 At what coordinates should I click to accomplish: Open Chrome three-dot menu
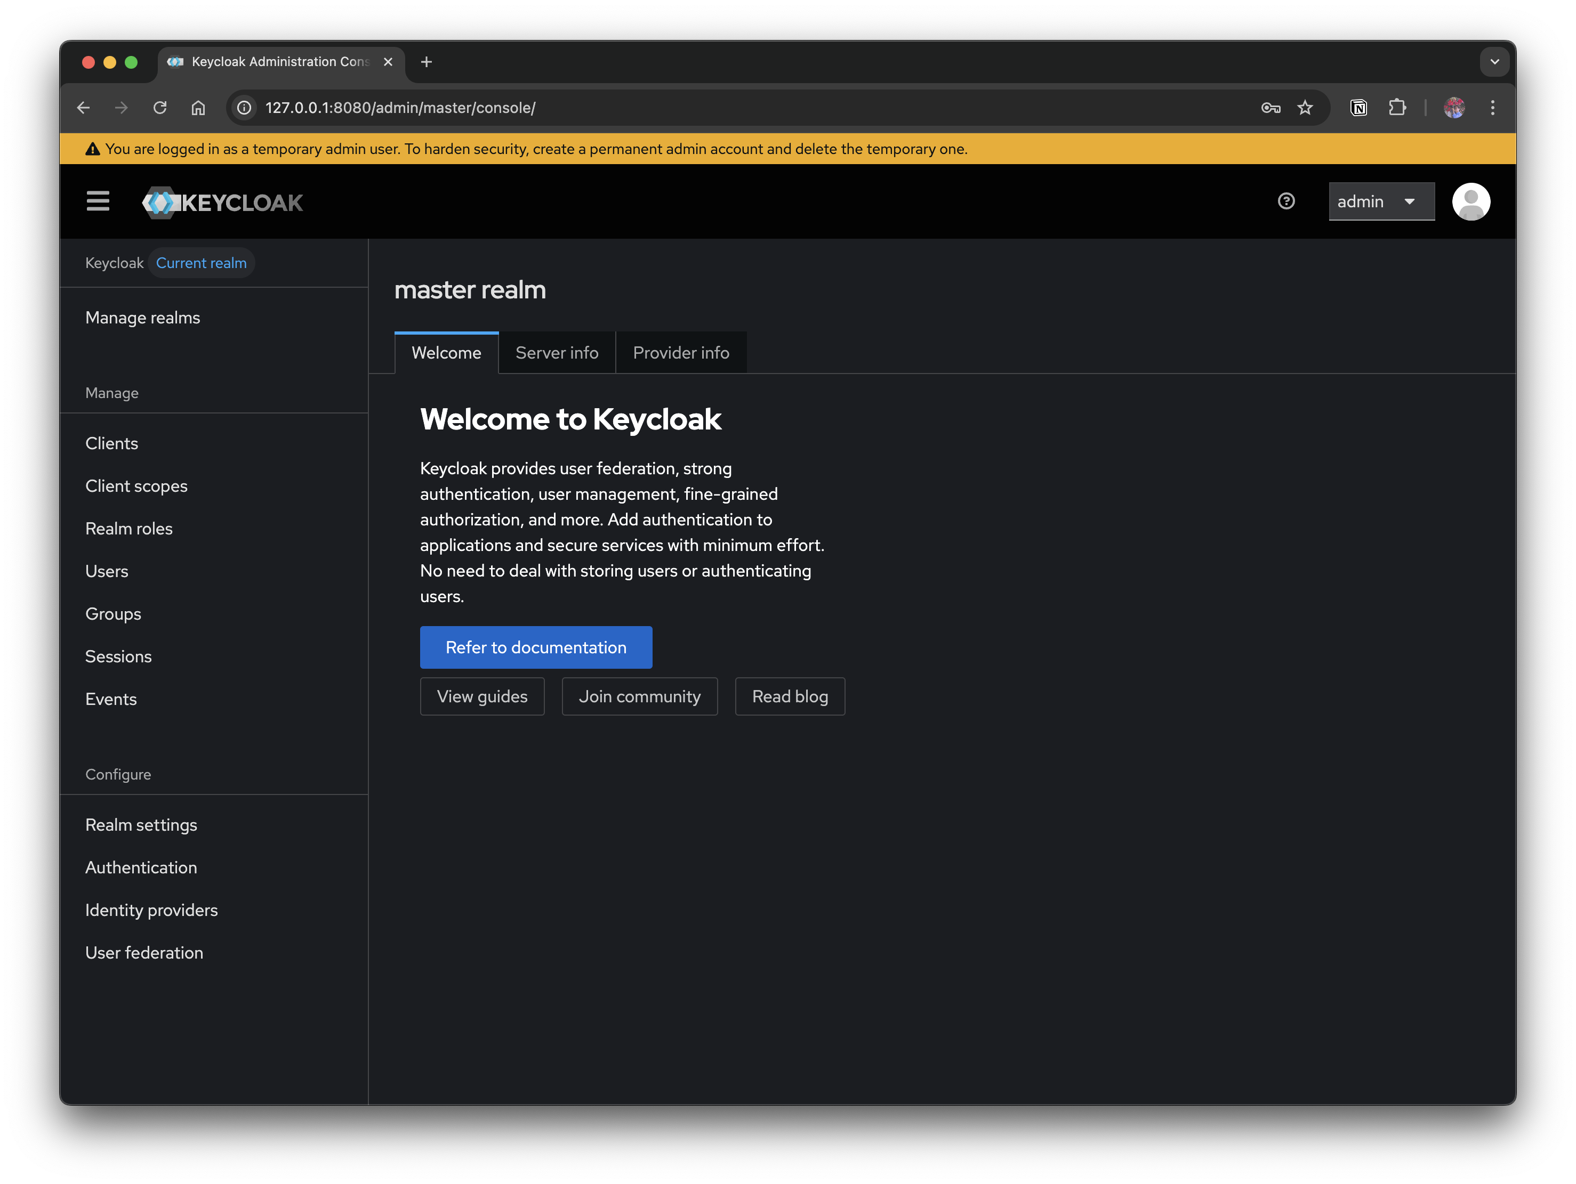click(x=1493, y=108)
